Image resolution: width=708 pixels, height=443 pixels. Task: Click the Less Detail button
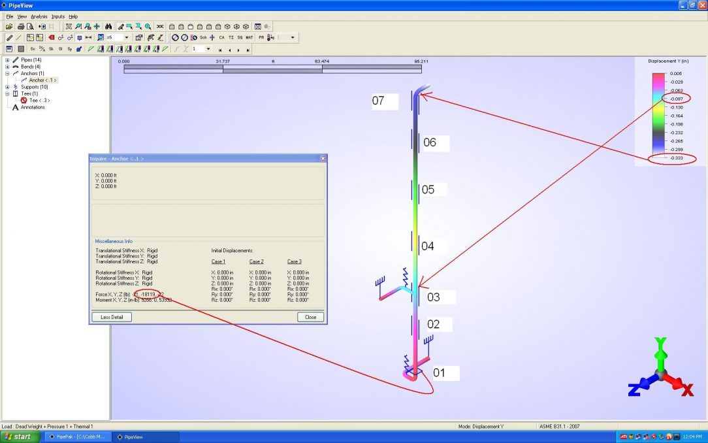point(112,317)
